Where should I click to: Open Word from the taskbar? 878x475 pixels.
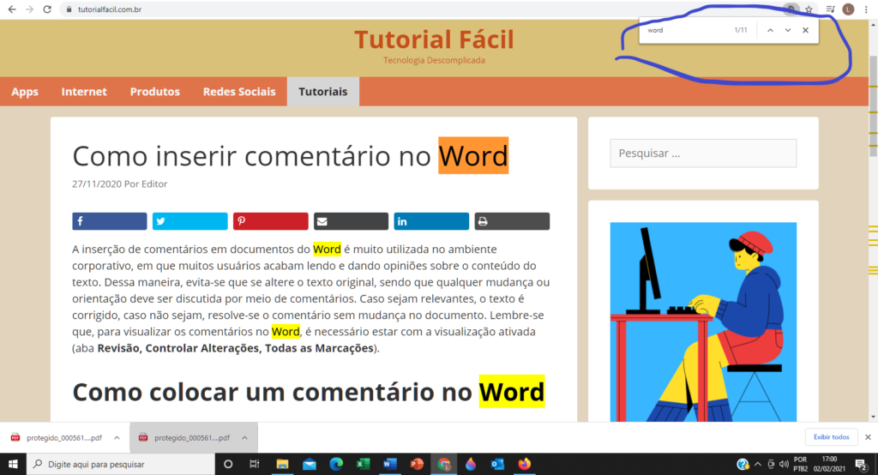(x=390, y=464)
